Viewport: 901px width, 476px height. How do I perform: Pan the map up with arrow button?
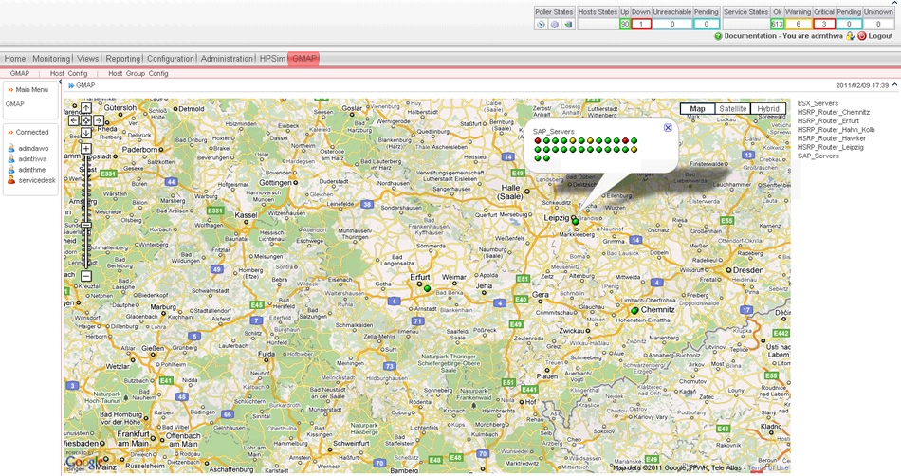tap(85, 108)
